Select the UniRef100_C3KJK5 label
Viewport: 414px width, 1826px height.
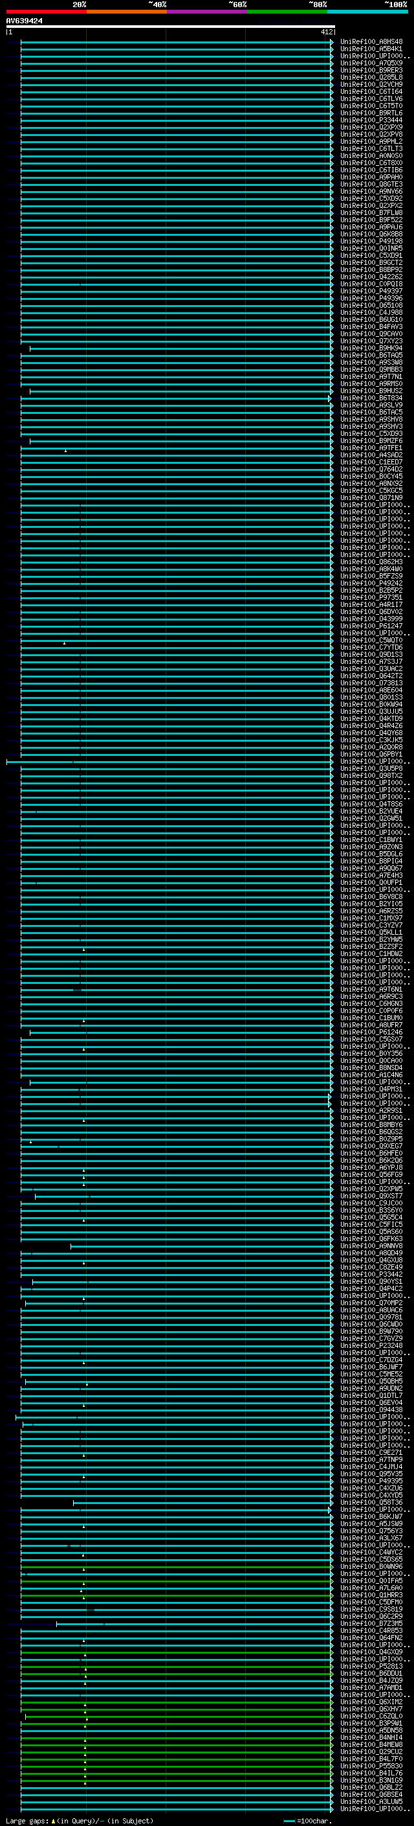coord(371,740)
